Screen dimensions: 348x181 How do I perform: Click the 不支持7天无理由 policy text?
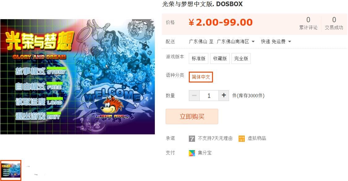click(215, 138)
